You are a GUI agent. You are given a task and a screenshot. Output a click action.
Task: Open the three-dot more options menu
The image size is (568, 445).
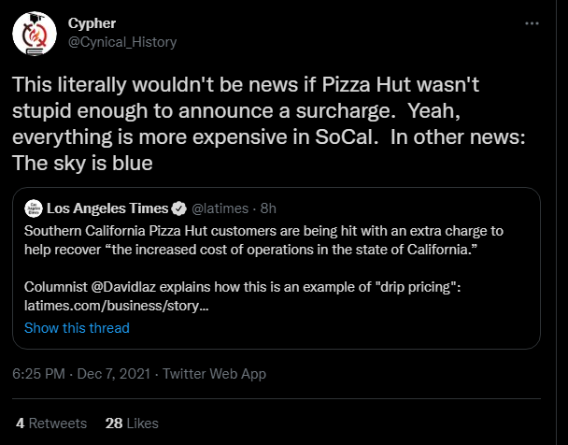532,23
